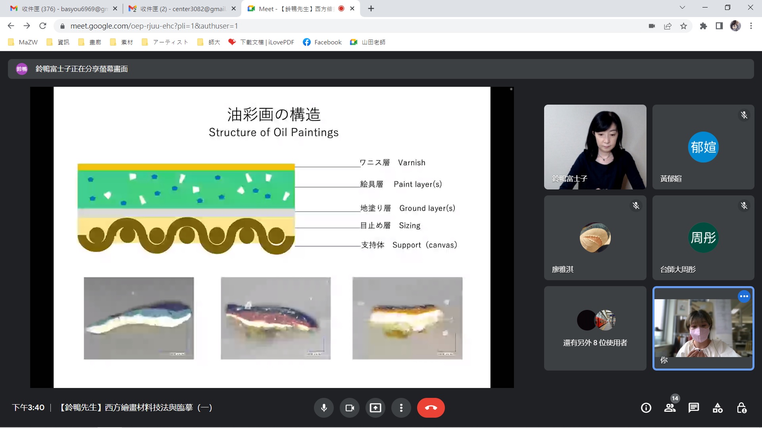Click the present screen button
This screenshot has width=762, height=428.
tap(375, 408)
